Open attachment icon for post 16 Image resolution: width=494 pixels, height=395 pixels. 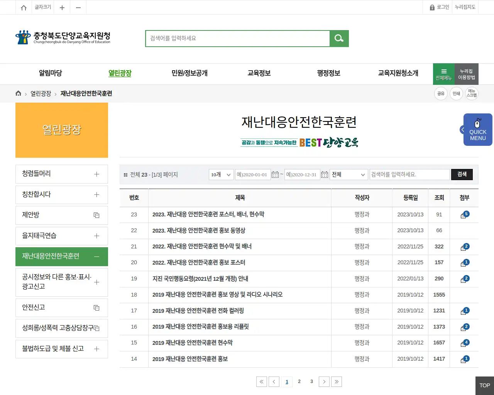point(465,327)
